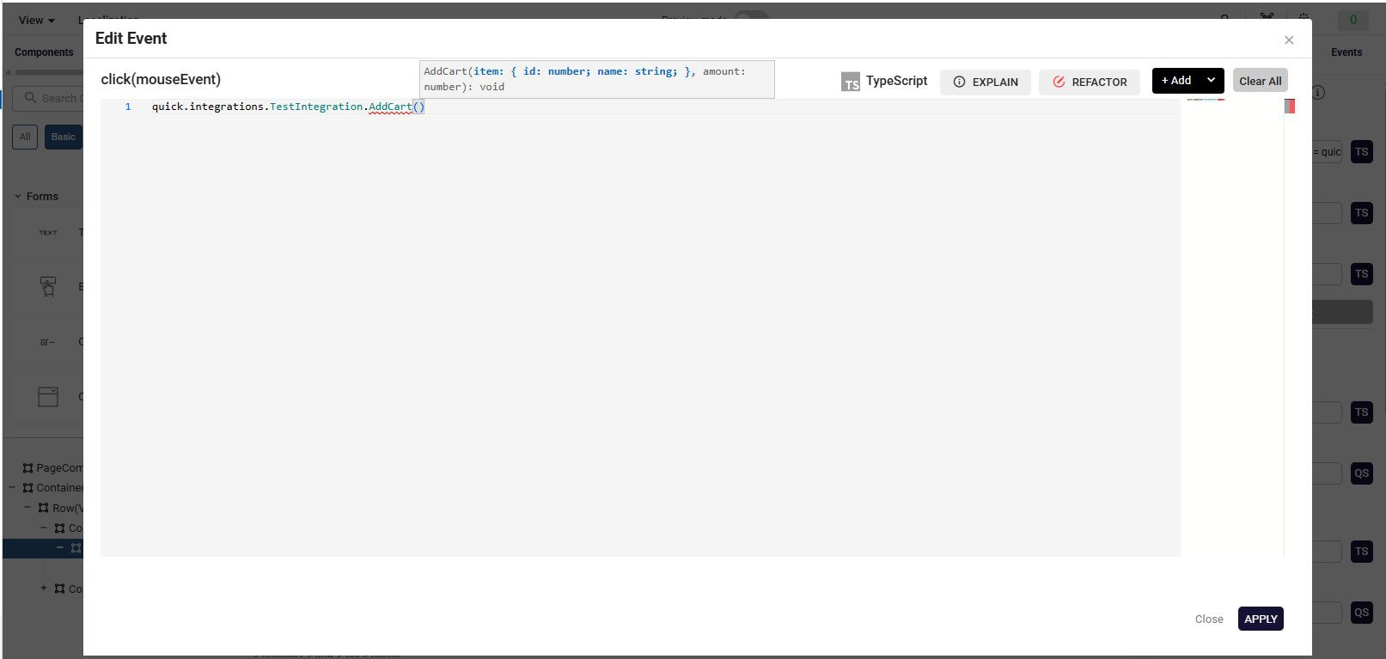Click the TypeScript language icon

coord(850,82)
